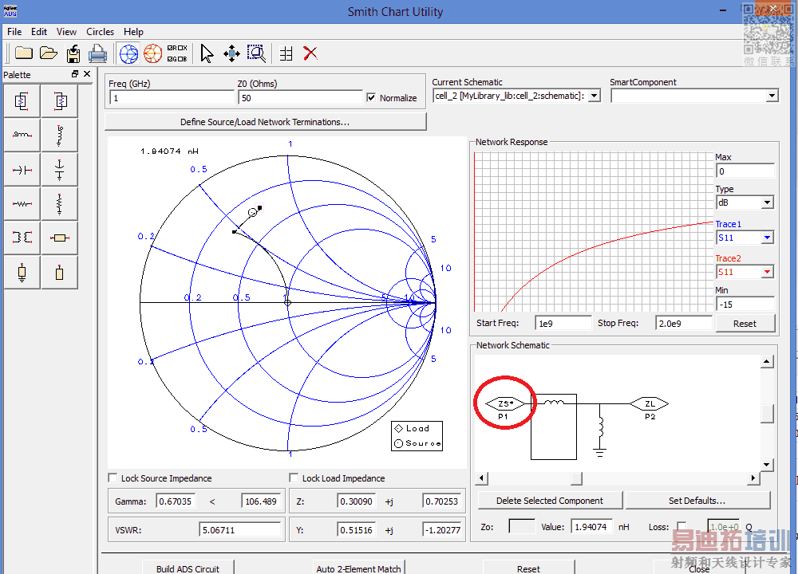Click the Network Schematic horizontal scrollbar thumb

click(575, 478)
